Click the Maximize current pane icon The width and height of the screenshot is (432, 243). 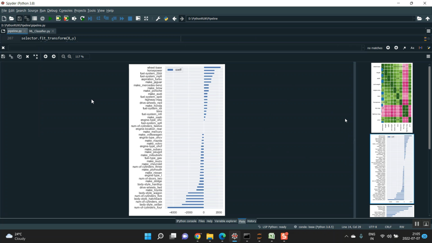point(146,18)
